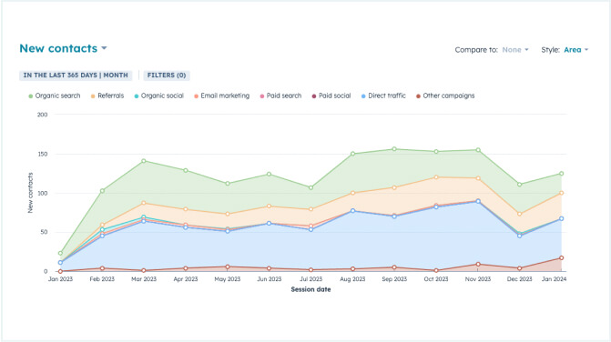This screenshot has height=342, width=611.
Task: Toggle Referrals series in legend
Action: [x=107, y=96]
